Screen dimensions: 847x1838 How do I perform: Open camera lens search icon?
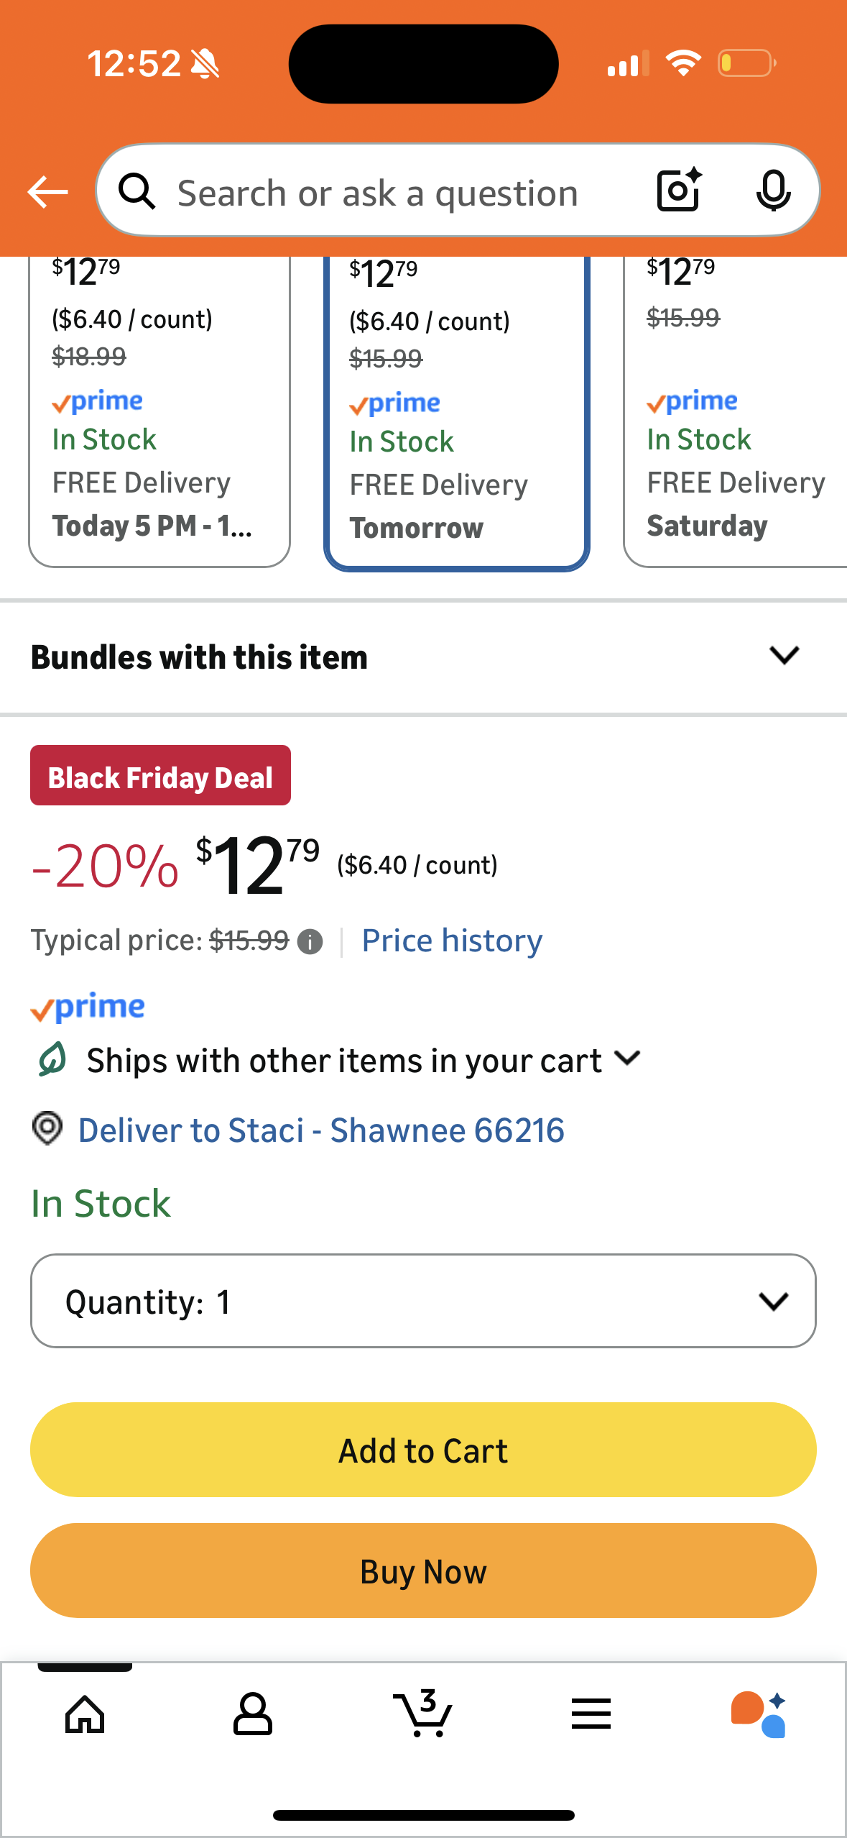(679, 191)
